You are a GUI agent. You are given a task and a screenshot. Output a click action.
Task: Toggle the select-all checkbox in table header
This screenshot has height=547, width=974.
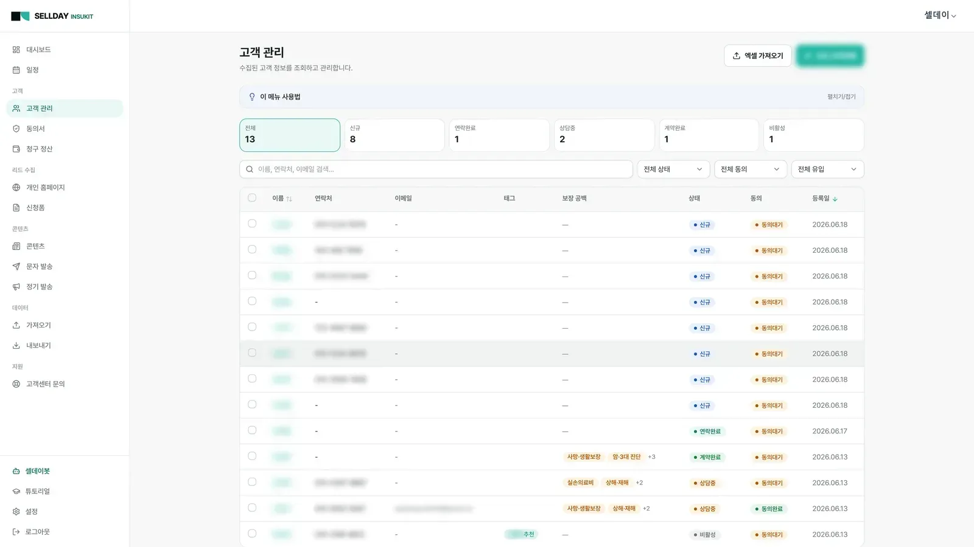click(x=252, y=198)
